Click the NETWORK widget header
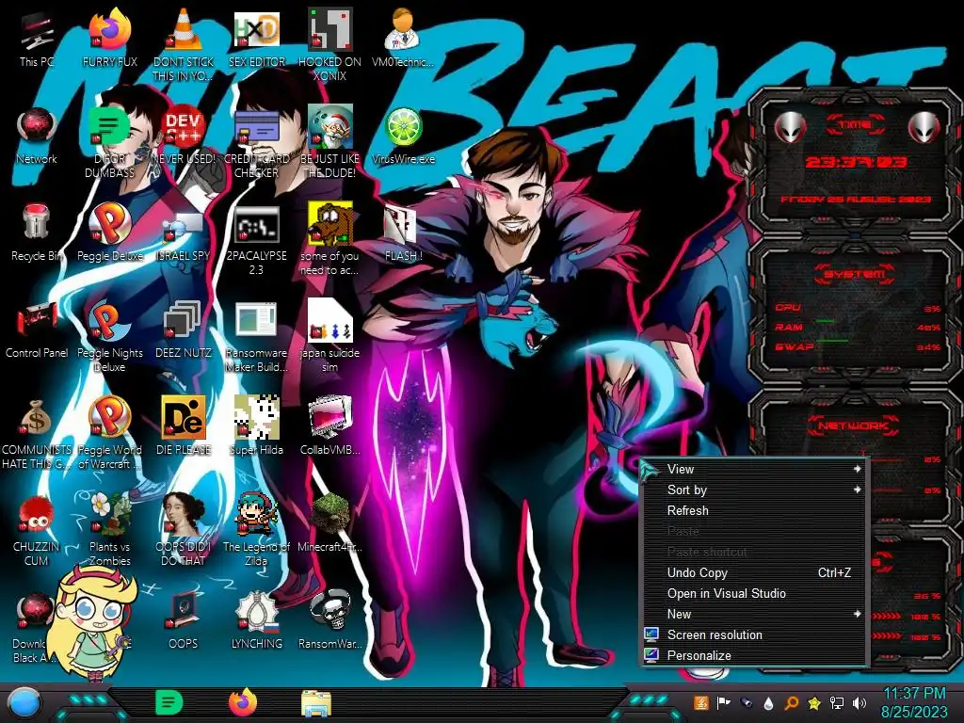This screenshot has width=964, height=723. point(853,426)
